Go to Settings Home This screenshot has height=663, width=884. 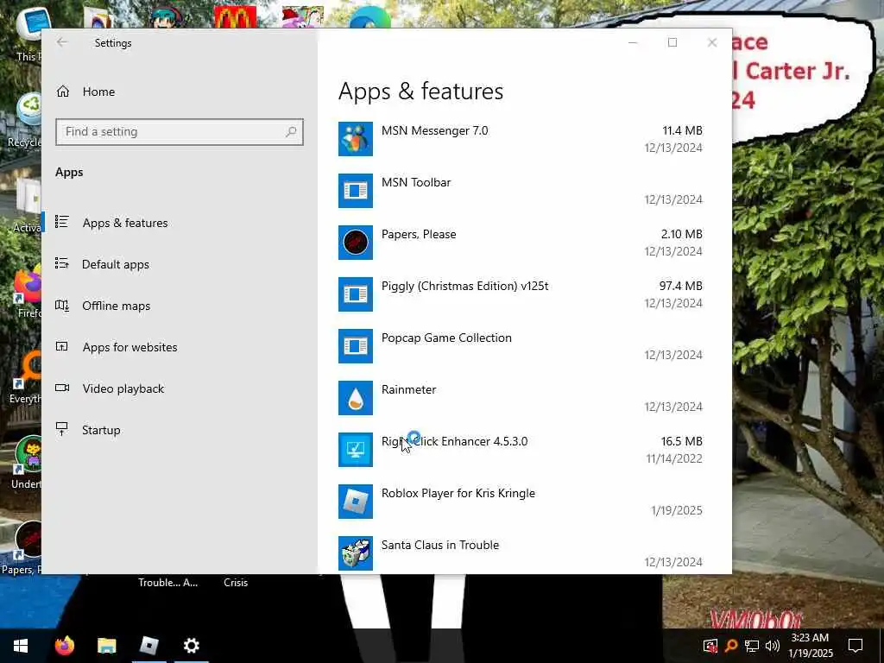(x=180, y=92)
